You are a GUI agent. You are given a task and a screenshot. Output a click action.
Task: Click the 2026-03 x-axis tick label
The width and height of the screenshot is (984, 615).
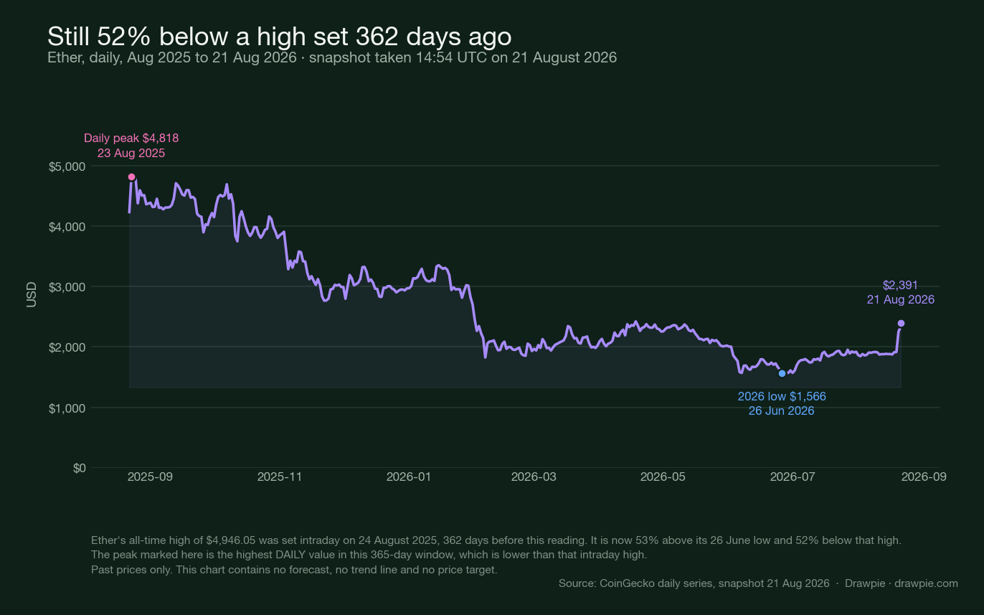coord(534,476)
